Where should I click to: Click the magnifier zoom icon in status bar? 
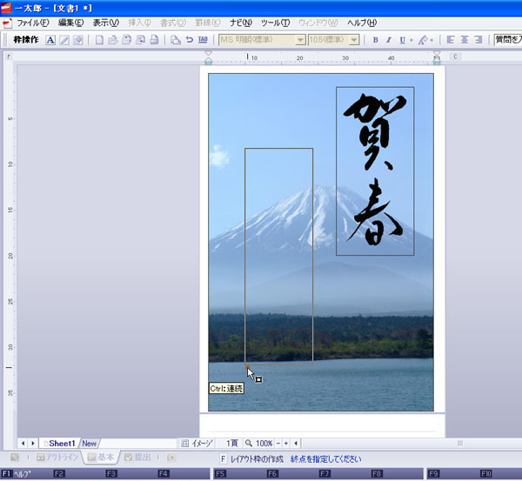tap(248, 443)
